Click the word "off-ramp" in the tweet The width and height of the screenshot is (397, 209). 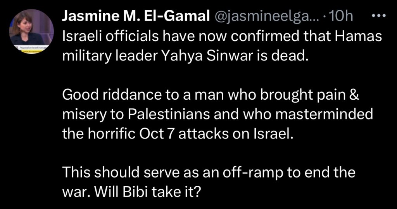[x=254, y=172]
